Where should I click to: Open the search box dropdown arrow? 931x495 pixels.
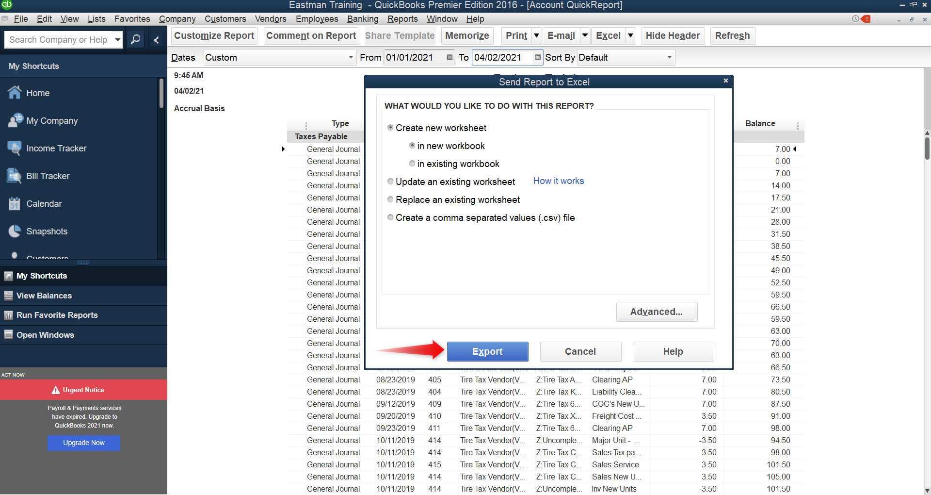118,39
